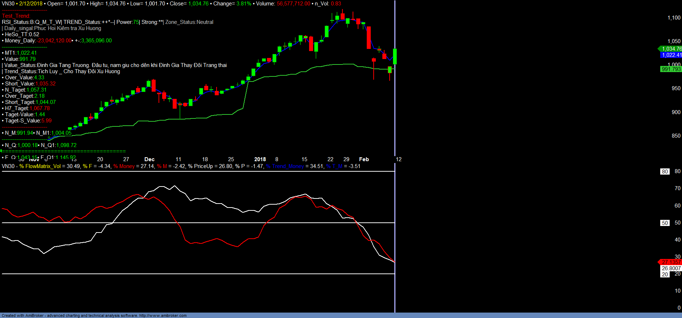
Task: Click the blue 1,022.41 price axis label
Action: 671,55
